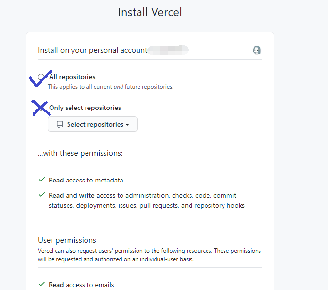Click the blurred account name
Viewport: 328px width, 290px height.
click(168, 50)
